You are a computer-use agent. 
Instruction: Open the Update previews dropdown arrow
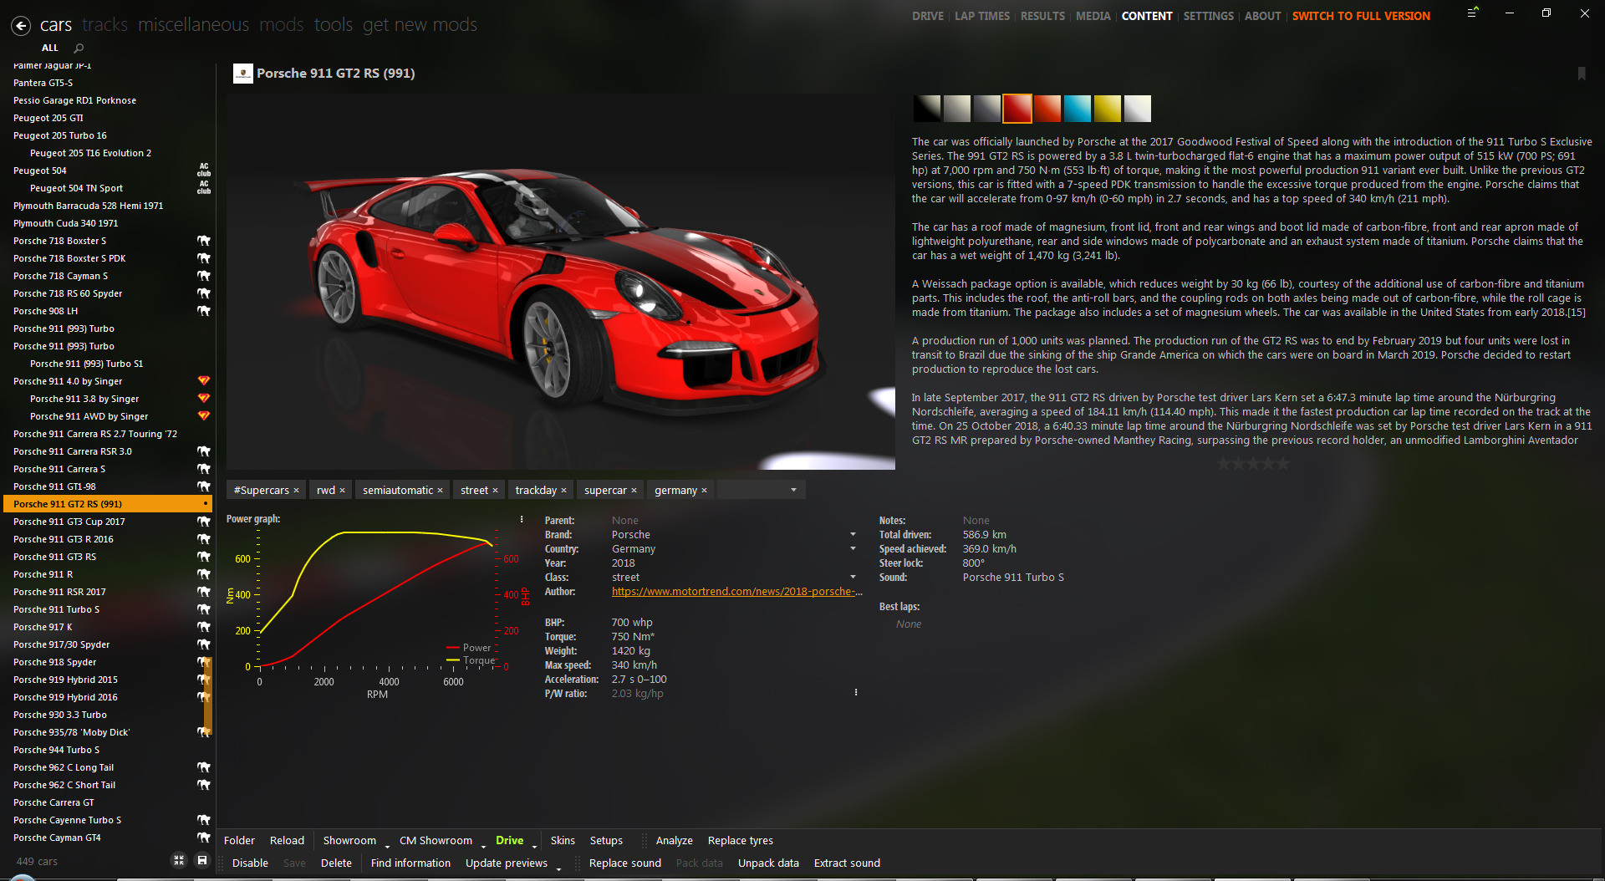tap(558, 868)
